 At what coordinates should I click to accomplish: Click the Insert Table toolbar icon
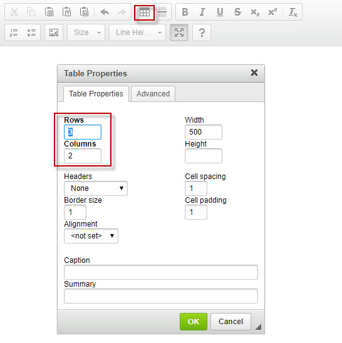click(145, 13)
